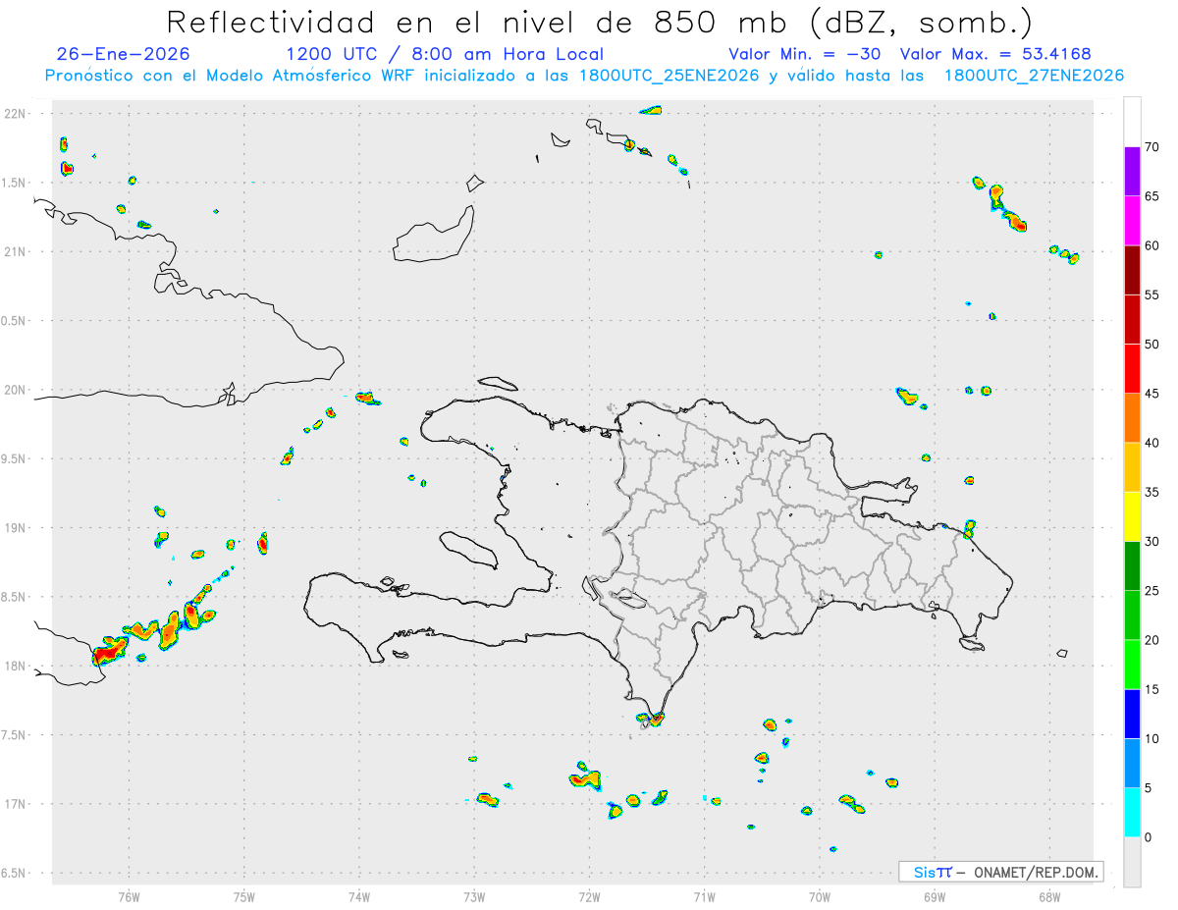Click the 'Valor Max. = 53.4168' text

[995, 54]
